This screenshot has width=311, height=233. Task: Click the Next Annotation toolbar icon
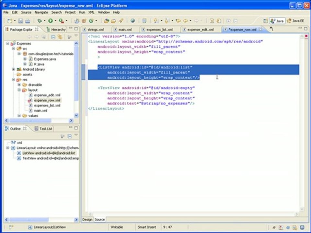point(156,21)
